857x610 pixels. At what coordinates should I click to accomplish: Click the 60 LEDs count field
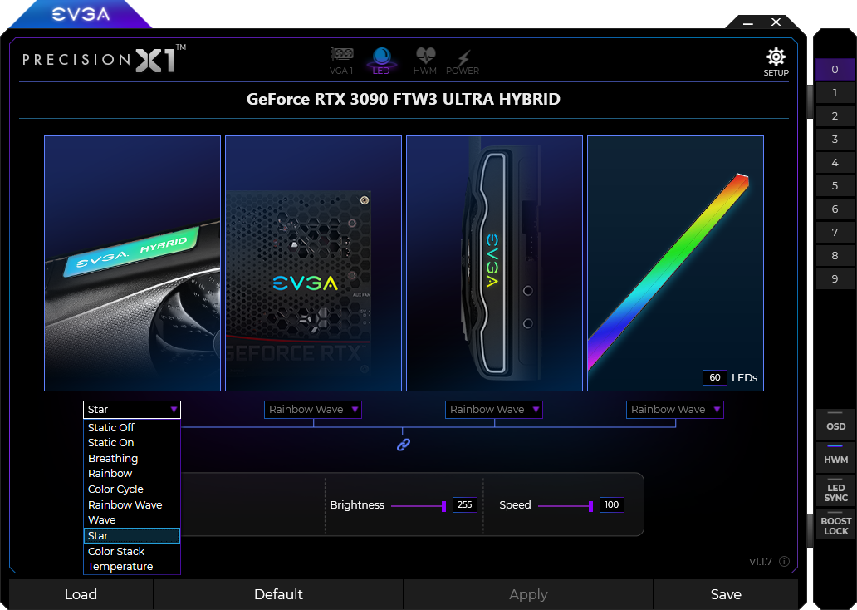(714, 377)
